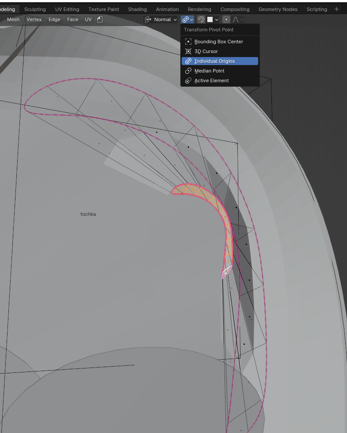The height and width of the screenshot is (433, 347).
Task: Go to the Animation workspace tab
Action: coord(167,9)
